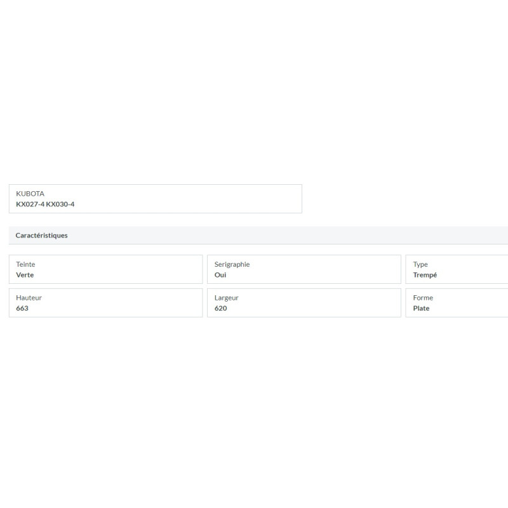Screen dimensions: 508x508
Task: Select the Plate shape value
Action: (421, 308)
